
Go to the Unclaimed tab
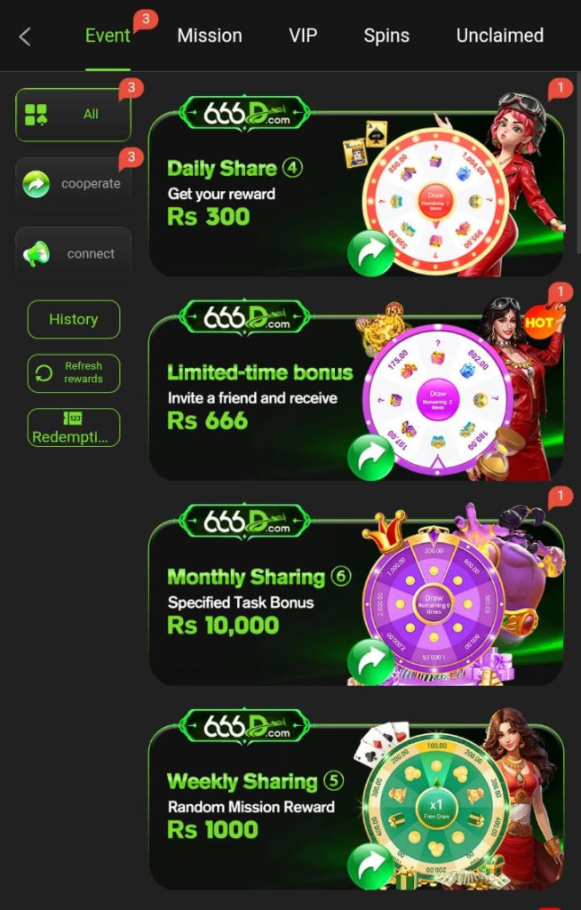click(500, 36)
